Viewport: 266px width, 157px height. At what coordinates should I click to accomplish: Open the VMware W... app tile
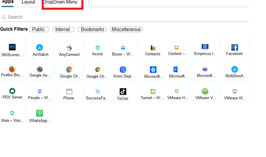click(235, 91)
